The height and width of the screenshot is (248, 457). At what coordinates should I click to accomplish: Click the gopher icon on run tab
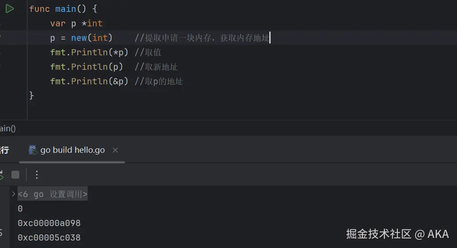pos(32,150)
